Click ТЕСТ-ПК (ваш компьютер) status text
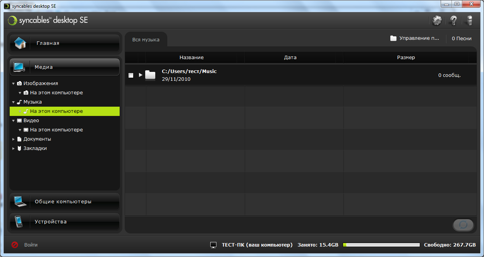Screen dimensions: 484x257 coord(257,245)
